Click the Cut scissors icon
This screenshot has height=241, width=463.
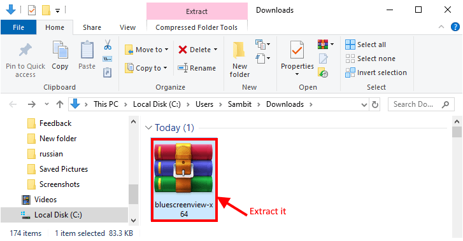(x=108, y=45)
